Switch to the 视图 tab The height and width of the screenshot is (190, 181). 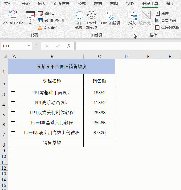[130, 4]
